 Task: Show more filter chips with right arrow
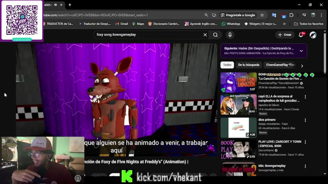click(x=302, y=66)
